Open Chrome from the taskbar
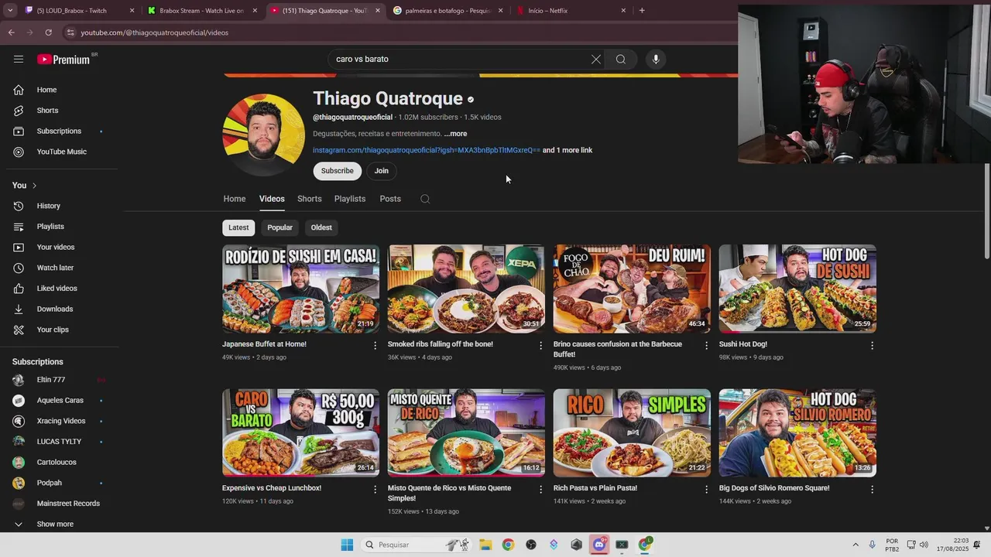The width and height of the screenshot is (991, 557). coord(508,545)
